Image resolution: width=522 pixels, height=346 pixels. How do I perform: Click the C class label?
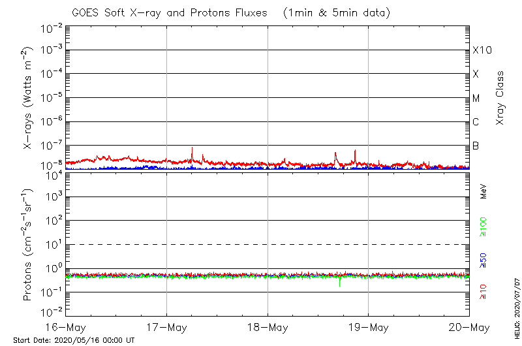tap(476, 122)
